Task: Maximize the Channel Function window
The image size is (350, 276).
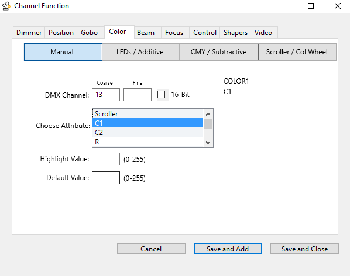Action: pyautogui.click(x=311, y=6)
